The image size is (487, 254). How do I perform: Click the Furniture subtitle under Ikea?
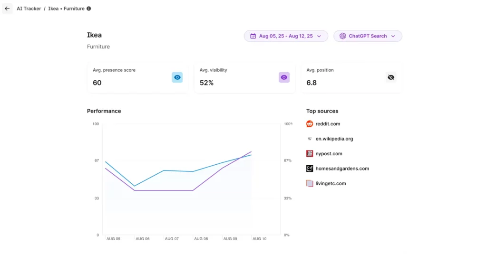click(98, 47)
